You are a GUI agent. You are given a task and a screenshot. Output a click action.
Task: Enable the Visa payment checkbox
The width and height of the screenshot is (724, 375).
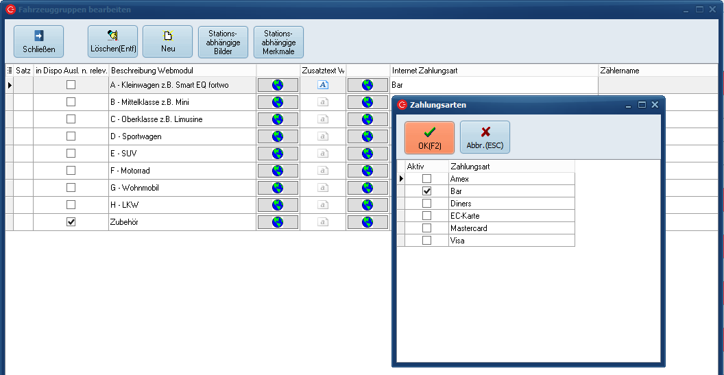(x=426, y=241)
